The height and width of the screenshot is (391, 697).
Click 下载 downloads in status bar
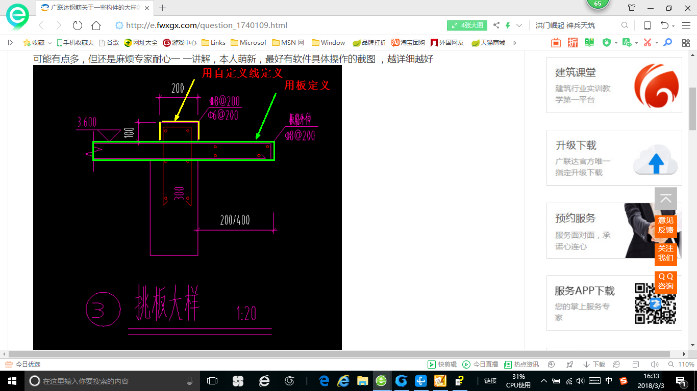point(594,365)
